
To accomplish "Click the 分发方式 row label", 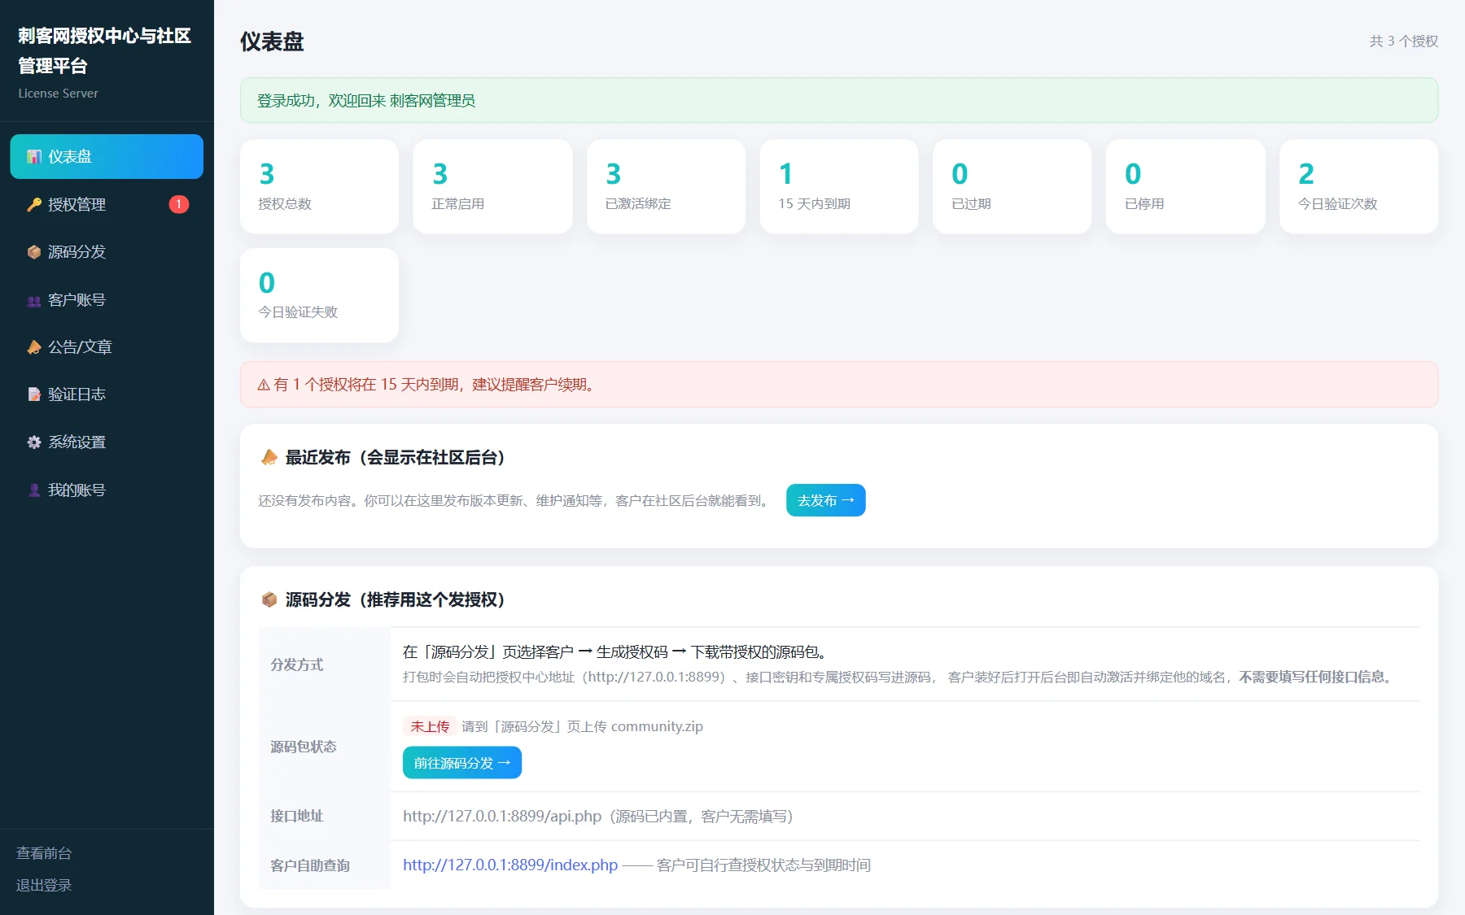I will tap(297, 664).
